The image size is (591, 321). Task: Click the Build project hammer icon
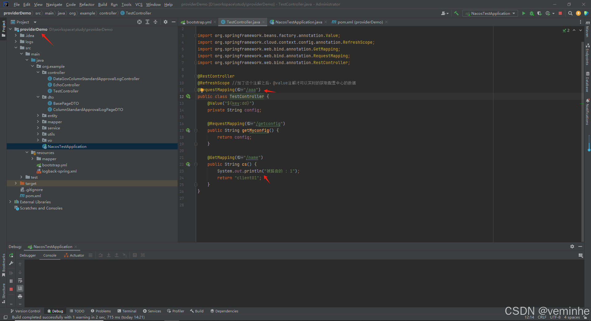coord(456,13)
